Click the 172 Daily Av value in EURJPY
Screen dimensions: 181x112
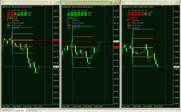coord(69,28)
